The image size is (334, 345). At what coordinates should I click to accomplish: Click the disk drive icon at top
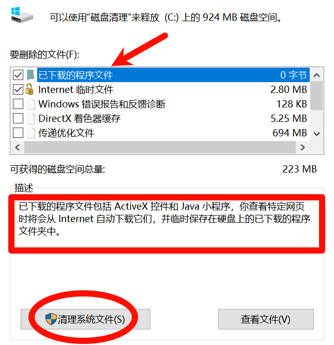point(22,15)
